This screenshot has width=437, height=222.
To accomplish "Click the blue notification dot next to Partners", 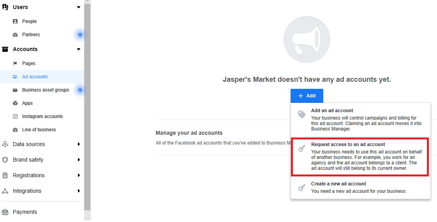I will (80, 35).
